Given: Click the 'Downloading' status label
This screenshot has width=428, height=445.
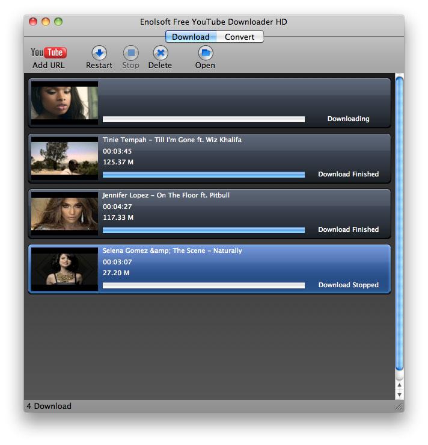Looking at the screenshot, I should [349, 119].
